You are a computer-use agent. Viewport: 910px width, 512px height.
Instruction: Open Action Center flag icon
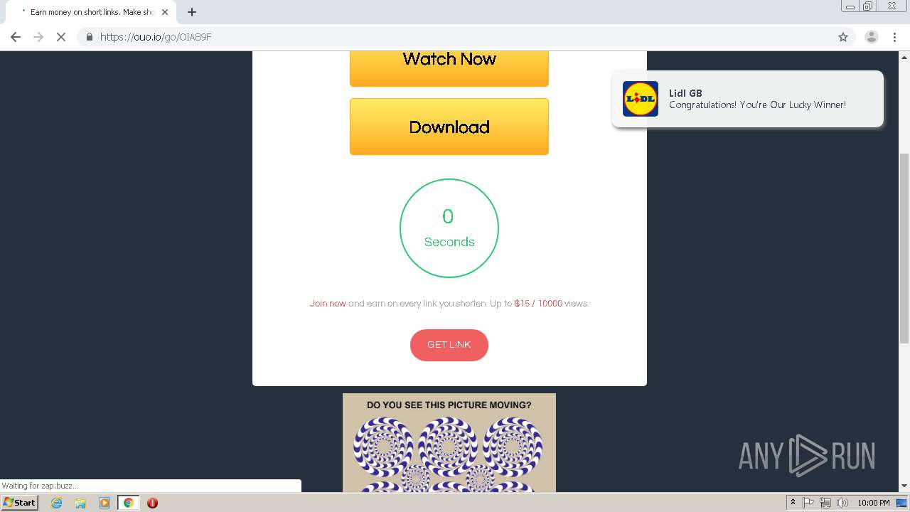click(x=808, y=503)
